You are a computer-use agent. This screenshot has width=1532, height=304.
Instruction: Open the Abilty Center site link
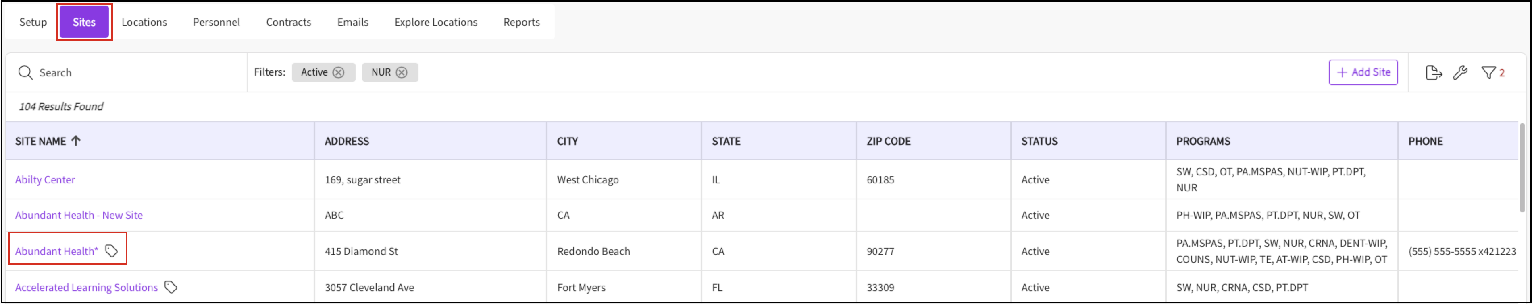point(45,179)
